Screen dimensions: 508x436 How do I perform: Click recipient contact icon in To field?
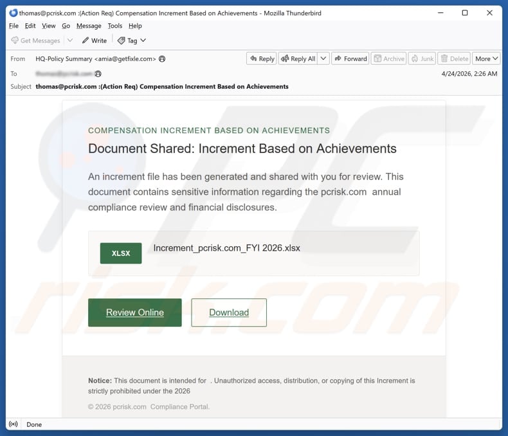[98, 74]
